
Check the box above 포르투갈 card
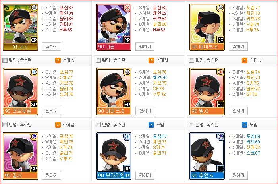tap(5, 60)
